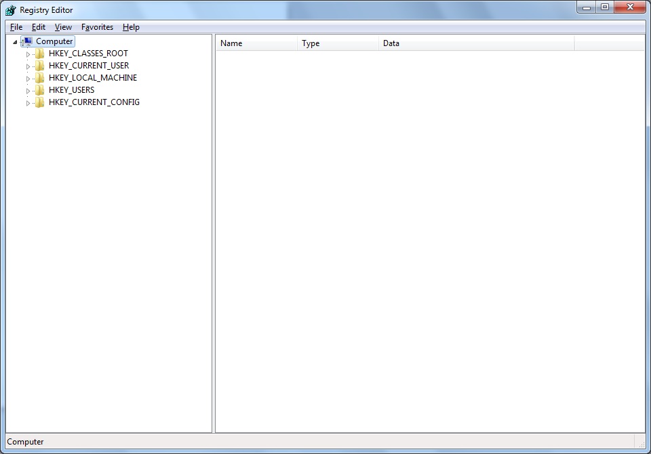
Task: Select the HKEY_CURRENT_CONFIG label
Action: pos(94,102)
